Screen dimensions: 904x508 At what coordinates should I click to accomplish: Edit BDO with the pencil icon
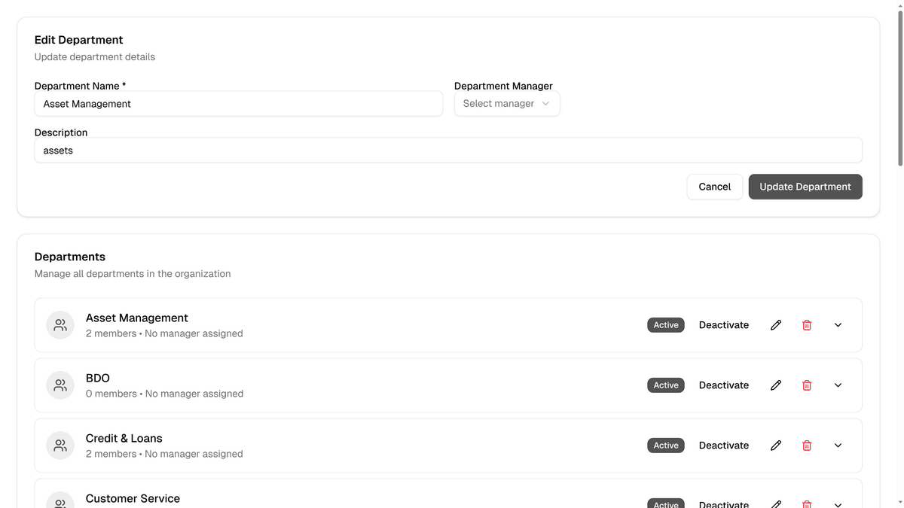click(776, 385)
